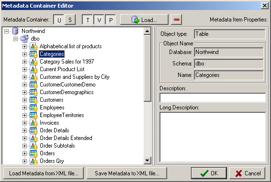Click the table icon beside Employees
The height and width of the screenshot is (182, 271).
point(34,107)
